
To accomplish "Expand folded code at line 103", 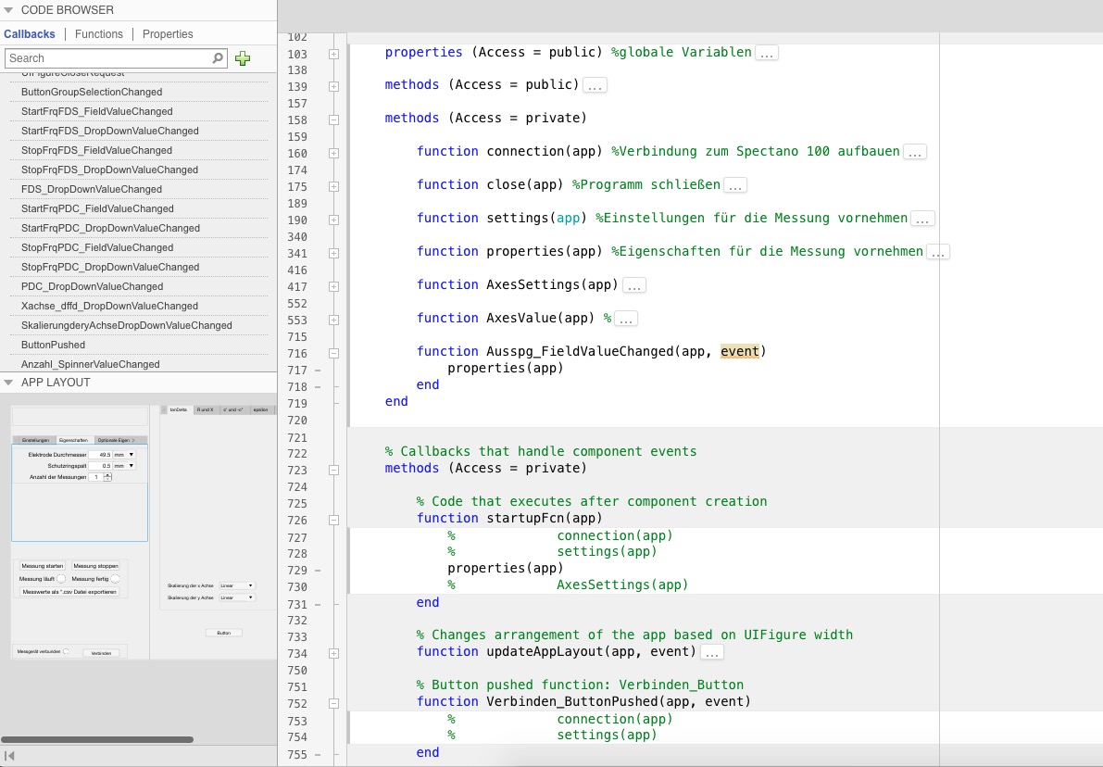I will 333,55.
